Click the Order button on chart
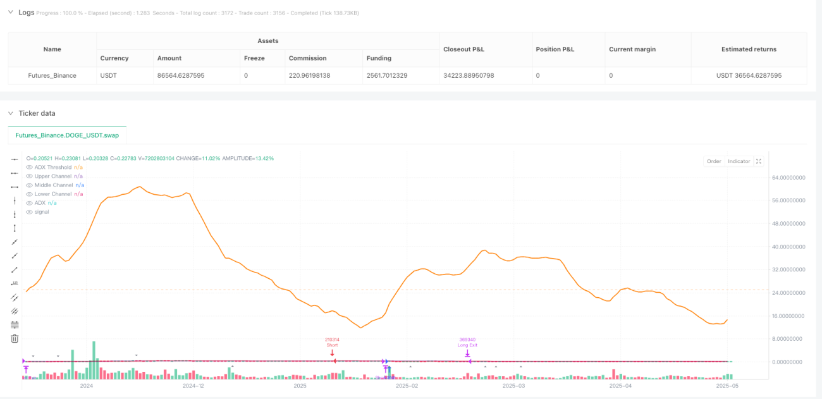The image size is (822, 399). 714,161
